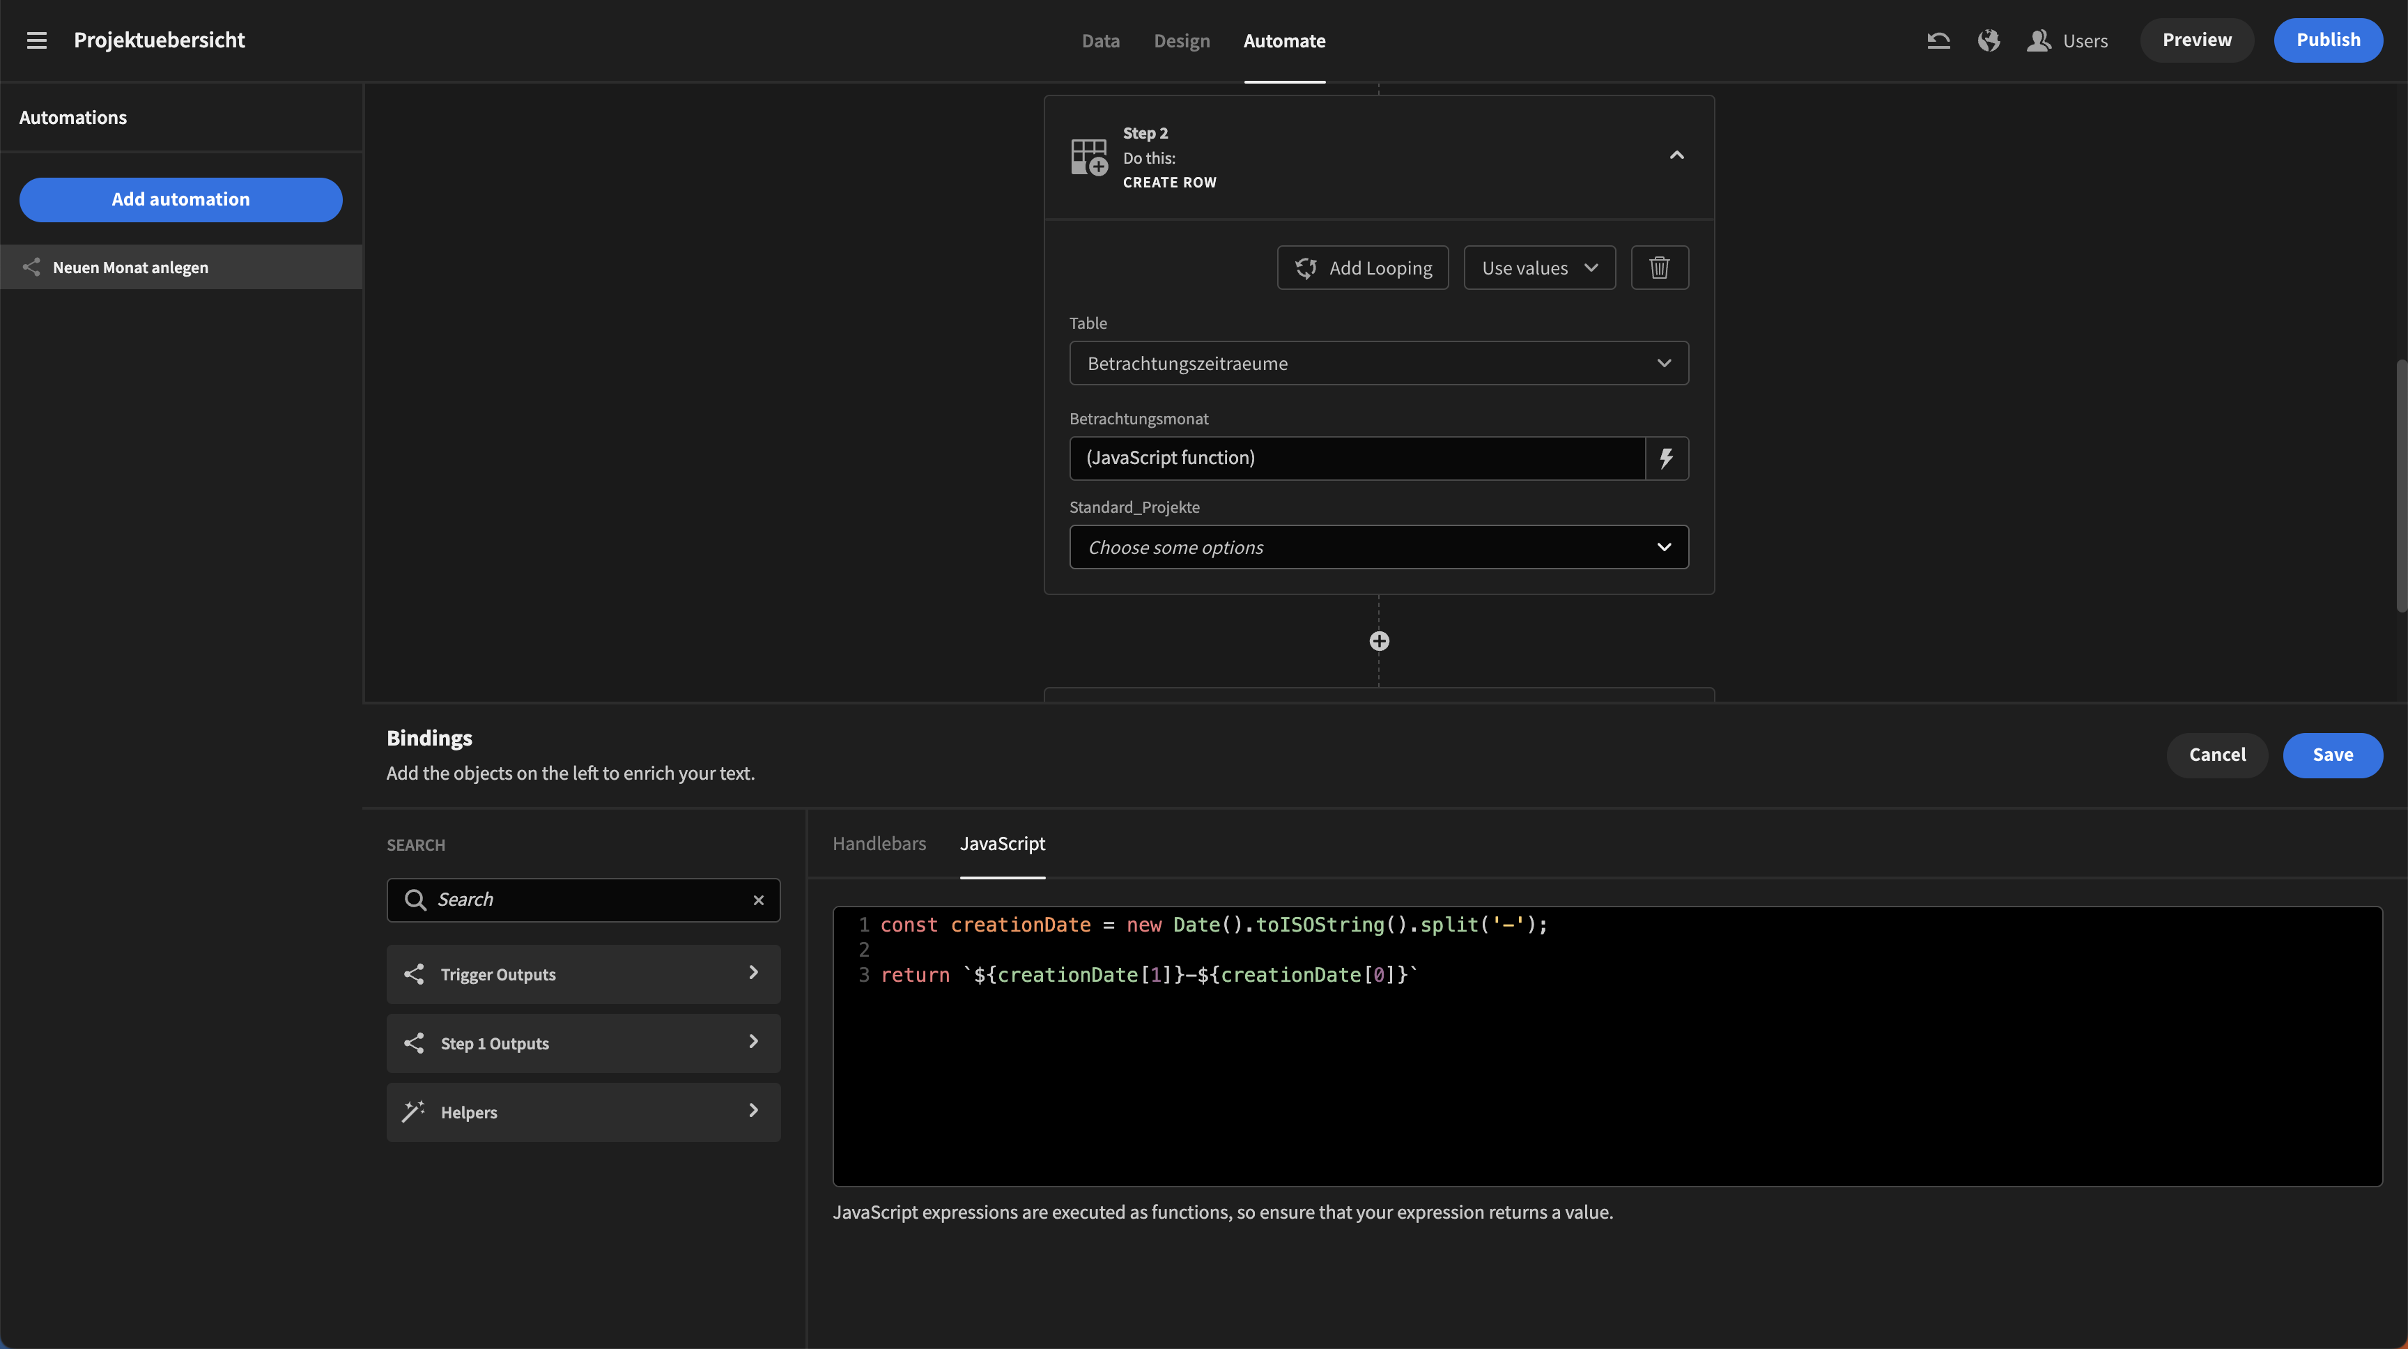Click the share icon beside Neuen Monat anlegen

coord(32,266)
